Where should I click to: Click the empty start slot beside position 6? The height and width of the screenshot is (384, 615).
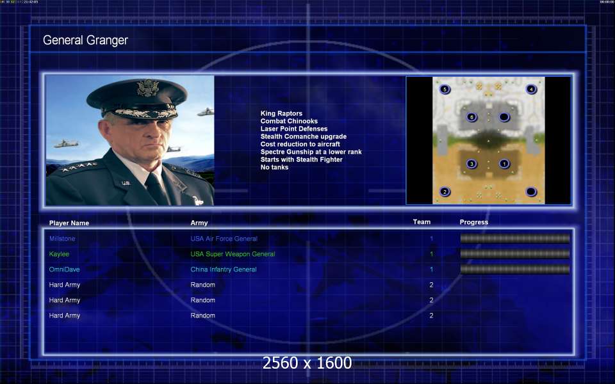pyautogui.click(x=504, y=117)
